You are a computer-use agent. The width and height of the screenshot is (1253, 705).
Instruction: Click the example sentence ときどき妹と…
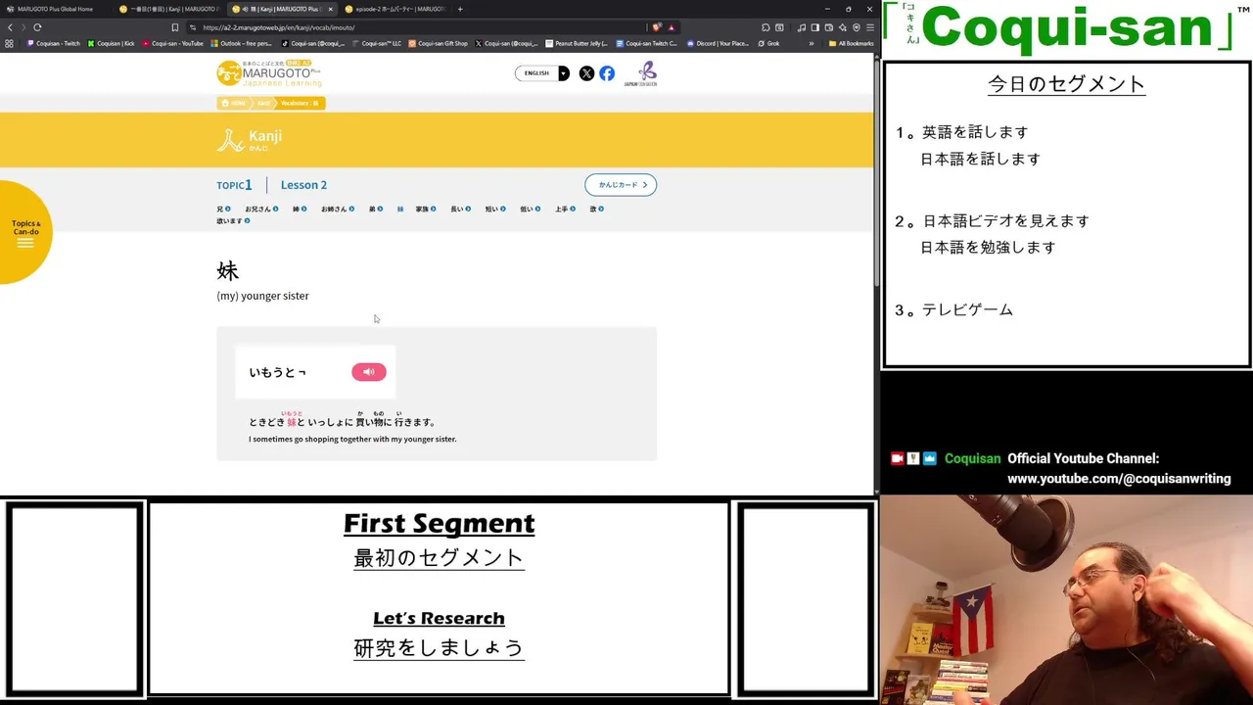tap(342, 420)
